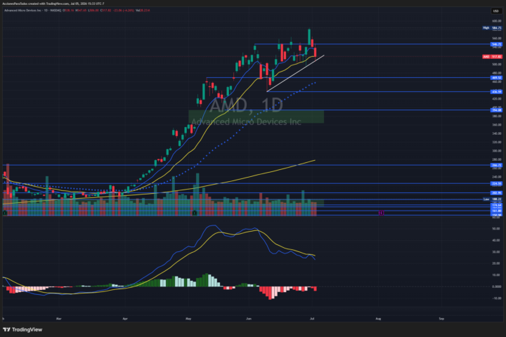Select the 394.08 horizontal line price label
The width and height of the screenshot is (506, 337).
click(496, 110)
